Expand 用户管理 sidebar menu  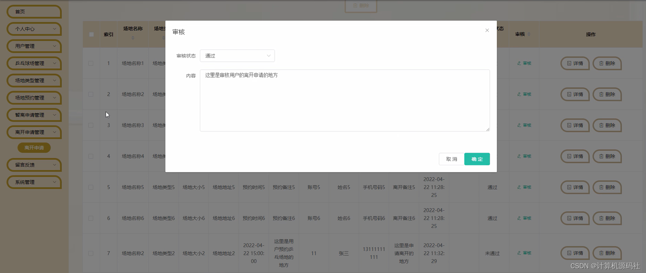(34, 46)
